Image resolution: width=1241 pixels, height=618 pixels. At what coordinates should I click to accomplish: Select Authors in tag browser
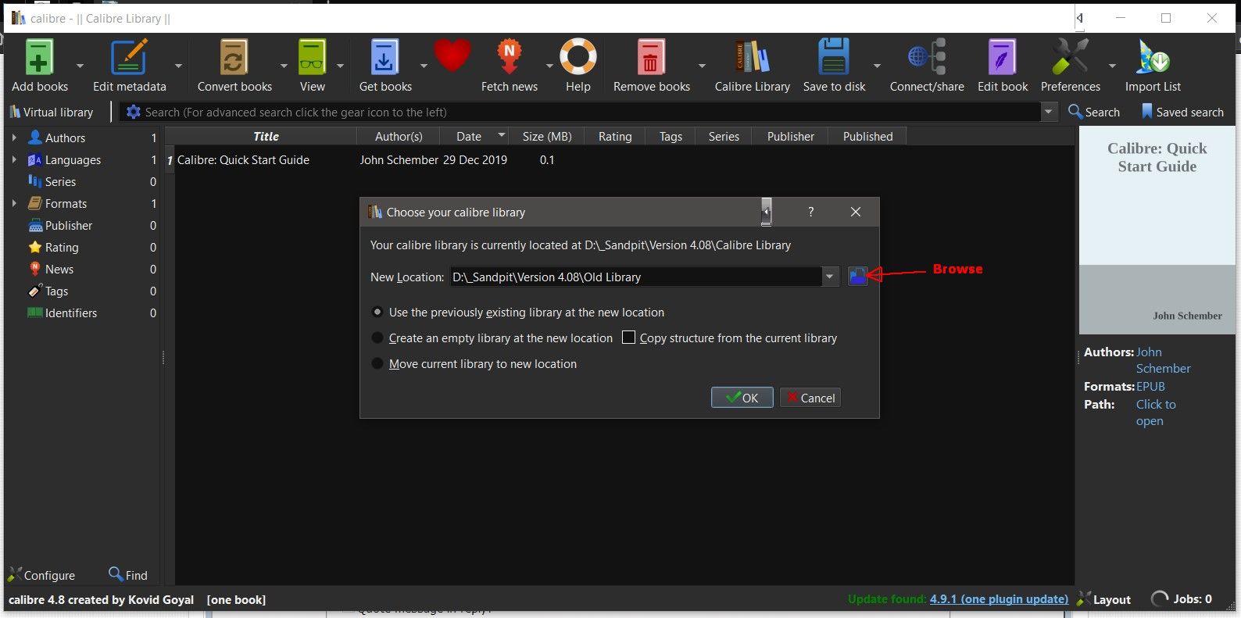pyautogui.click(x=65, y=138)
